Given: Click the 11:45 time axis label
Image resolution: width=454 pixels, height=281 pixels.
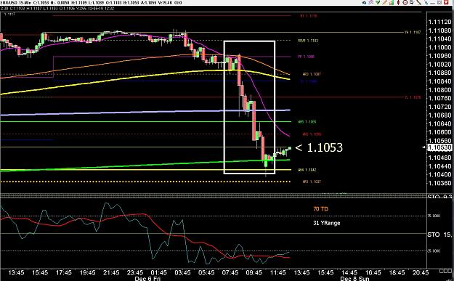Looking at the screenshot, I should (x=278, y=272).
